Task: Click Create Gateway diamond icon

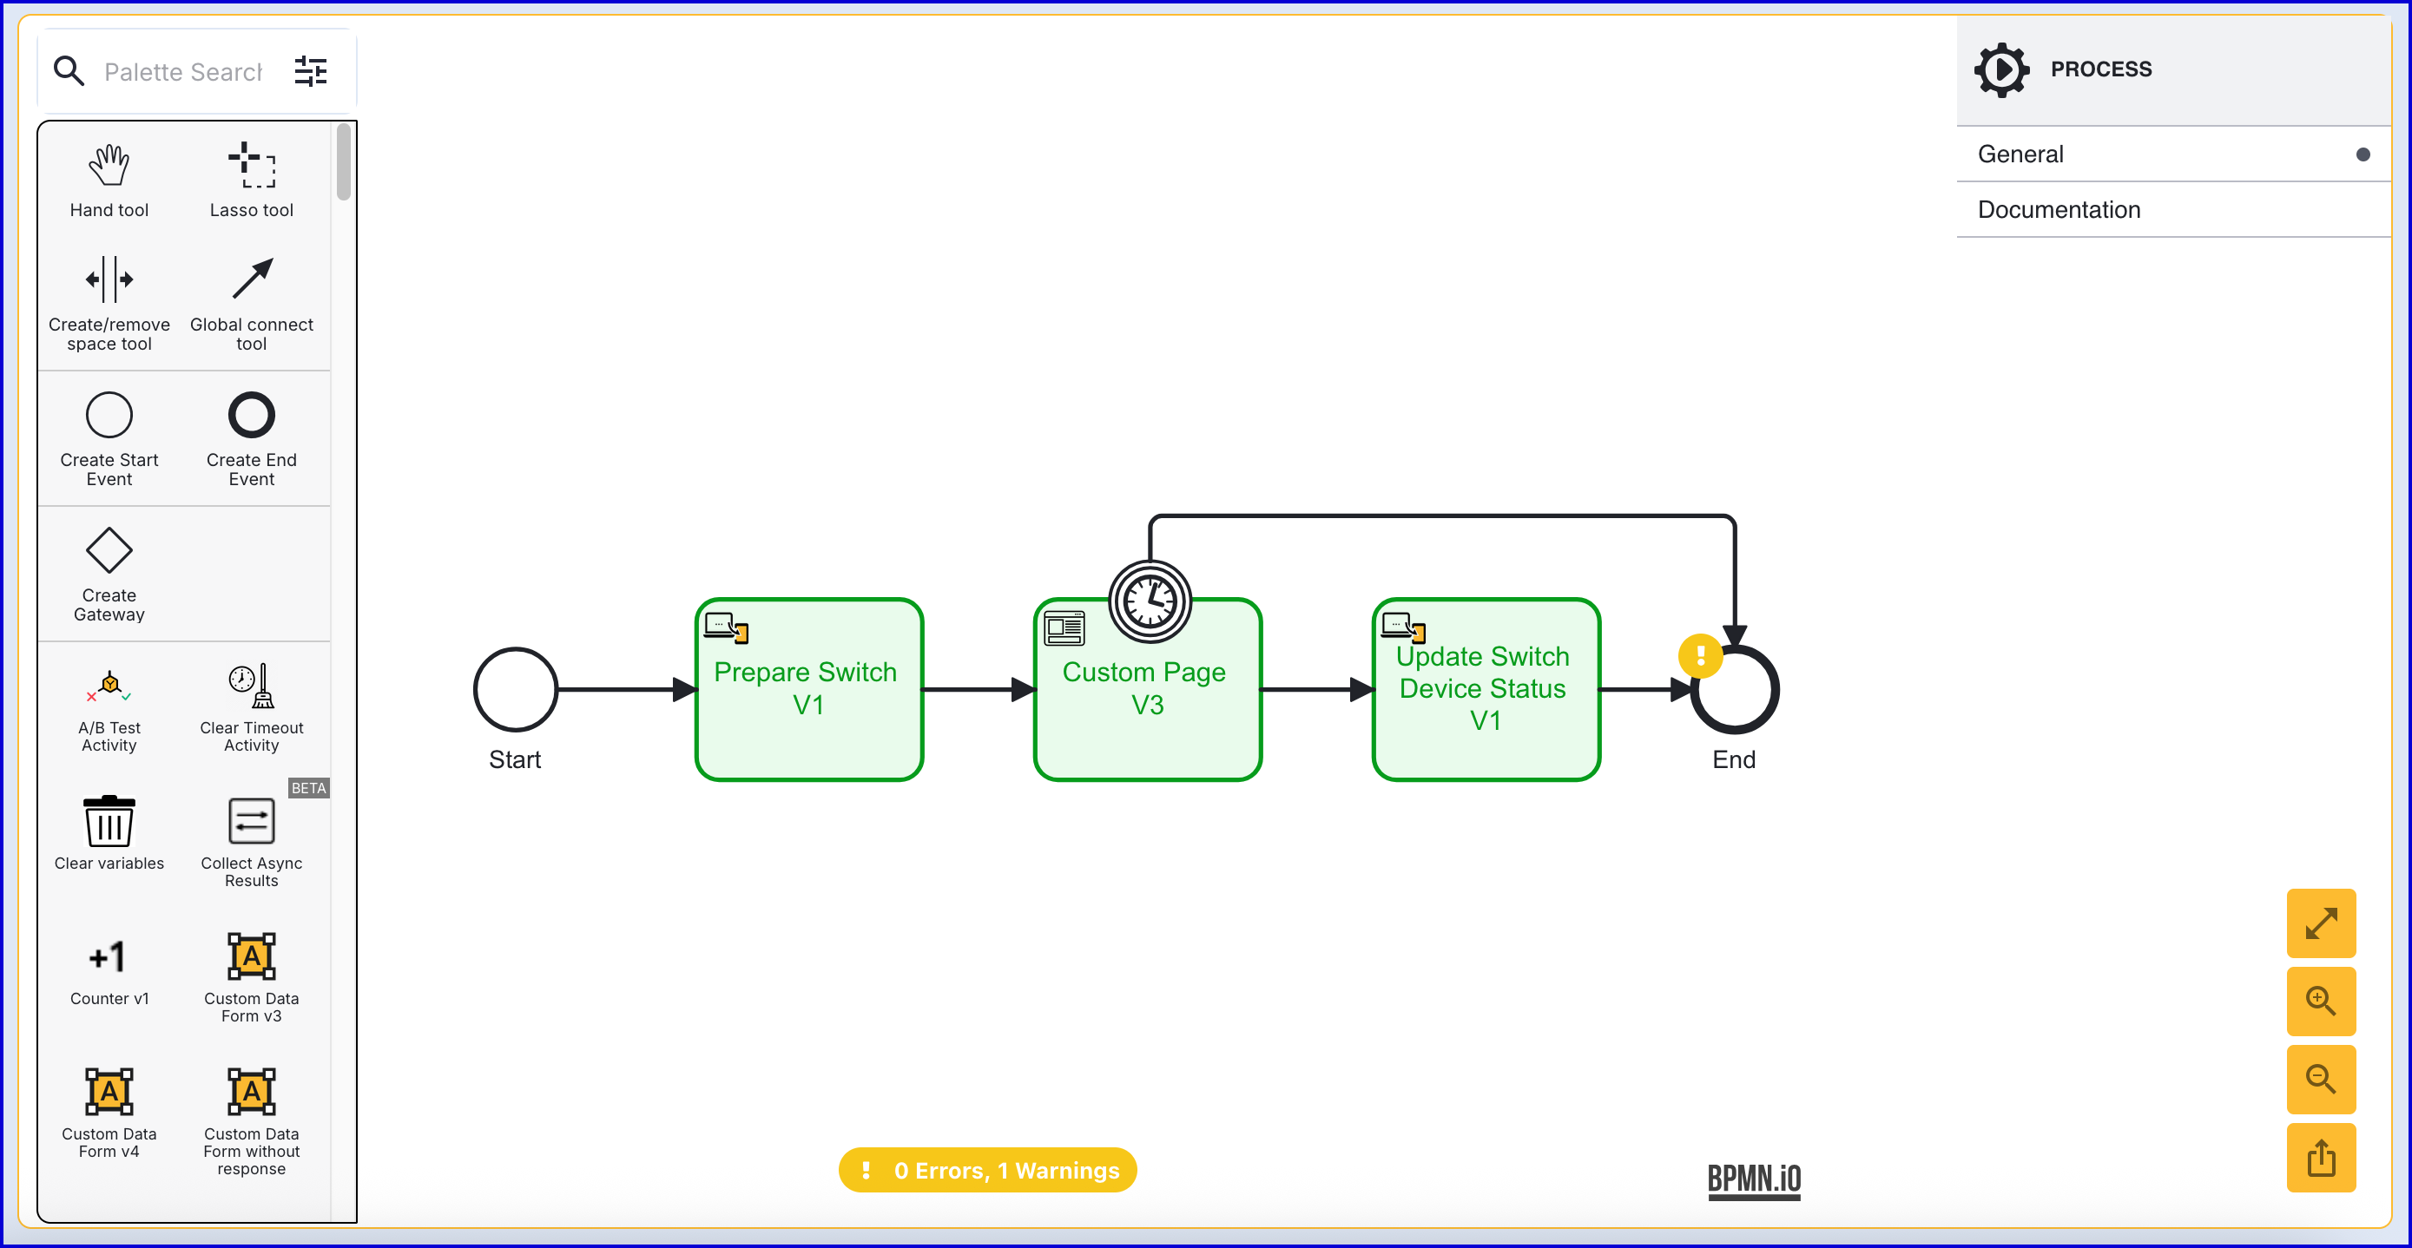Action: coord(109,549)
